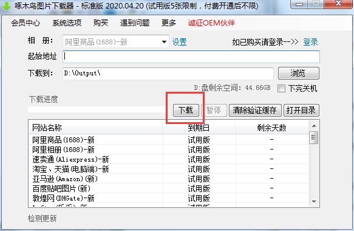
Task: Open the 遇到问题 menu
Action: pyautogui.click(x=135, y=23)
